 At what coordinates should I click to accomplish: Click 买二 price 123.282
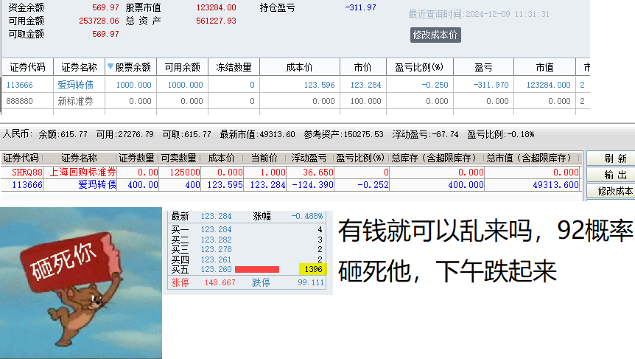217,240
